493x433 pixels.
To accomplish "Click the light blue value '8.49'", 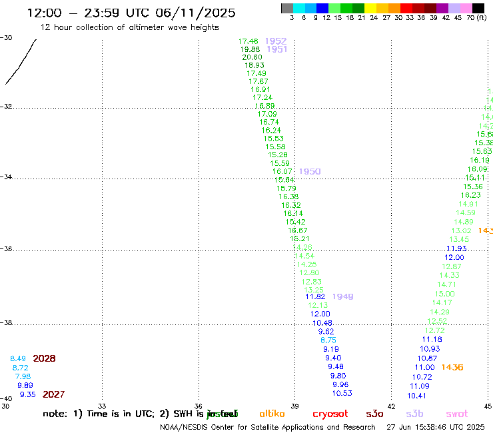I will (18, 358).
